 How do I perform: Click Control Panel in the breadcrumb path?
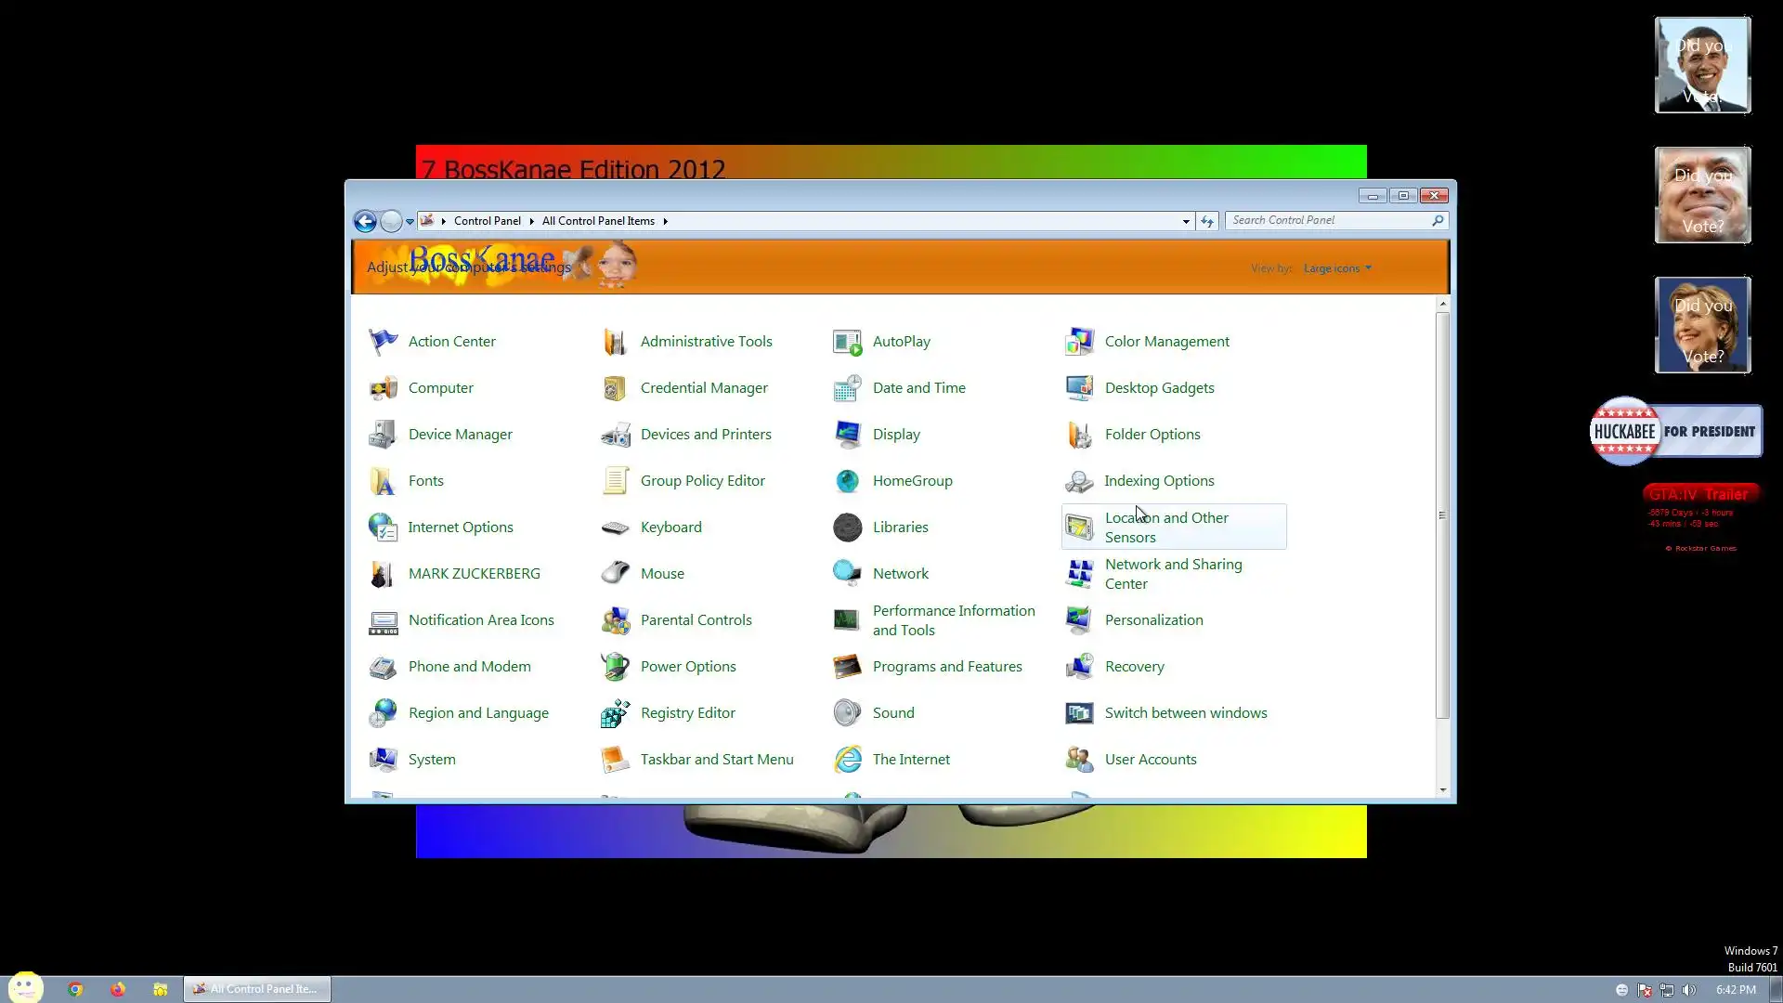[x=487, y=221]
